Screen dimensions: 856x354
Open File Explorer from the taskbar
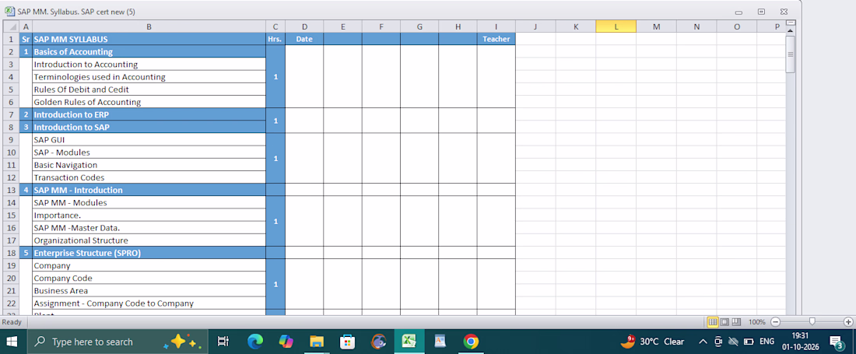coord(317,342)
